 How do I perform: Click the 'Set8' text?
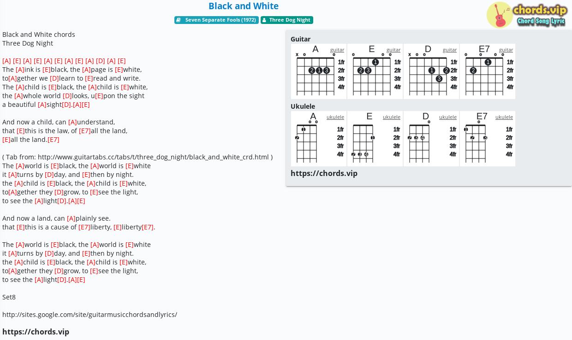click(9, 297)
